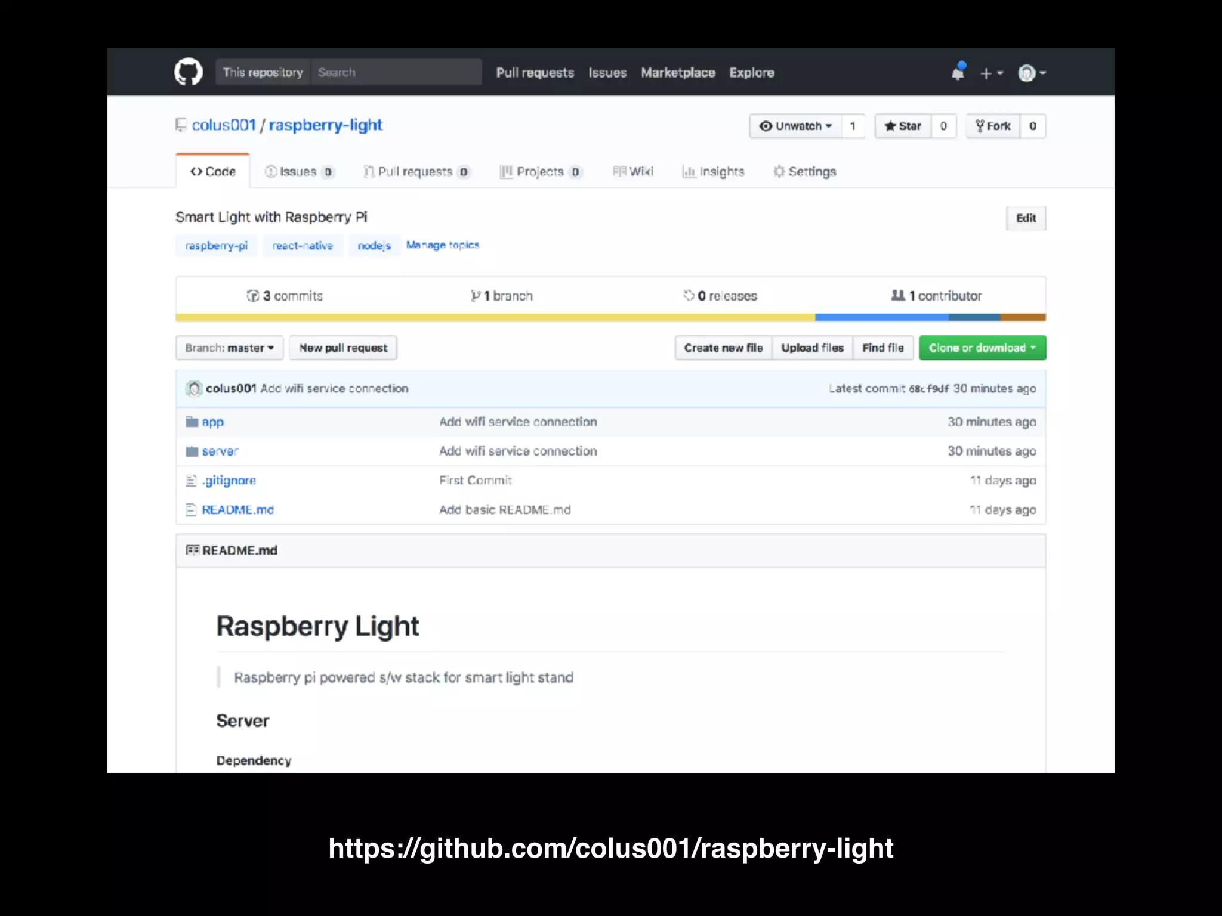Screen dimensions: 1222x916
Task: Click Issues in top navigation
Action: pyautogui.click(x=607, y=72)
